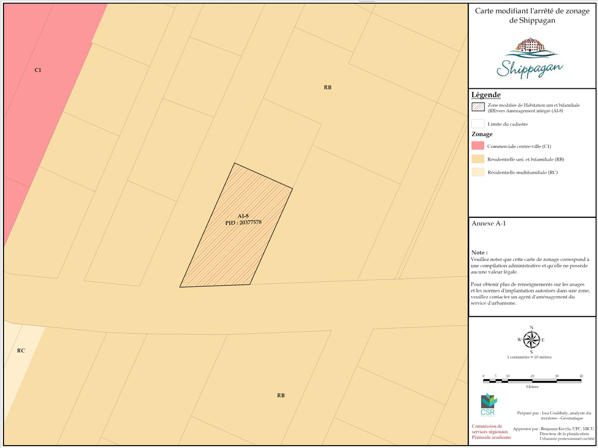Click the lower RB zone label
This screenshot has width=598, height=448.
pyautogui.click(x=281, y=395)
